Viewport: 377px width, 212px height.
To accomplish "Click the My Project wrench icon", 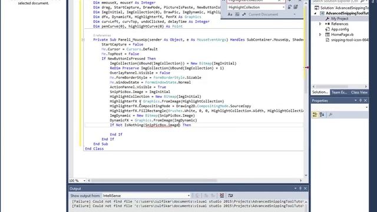I will click(x=328, y=18).
